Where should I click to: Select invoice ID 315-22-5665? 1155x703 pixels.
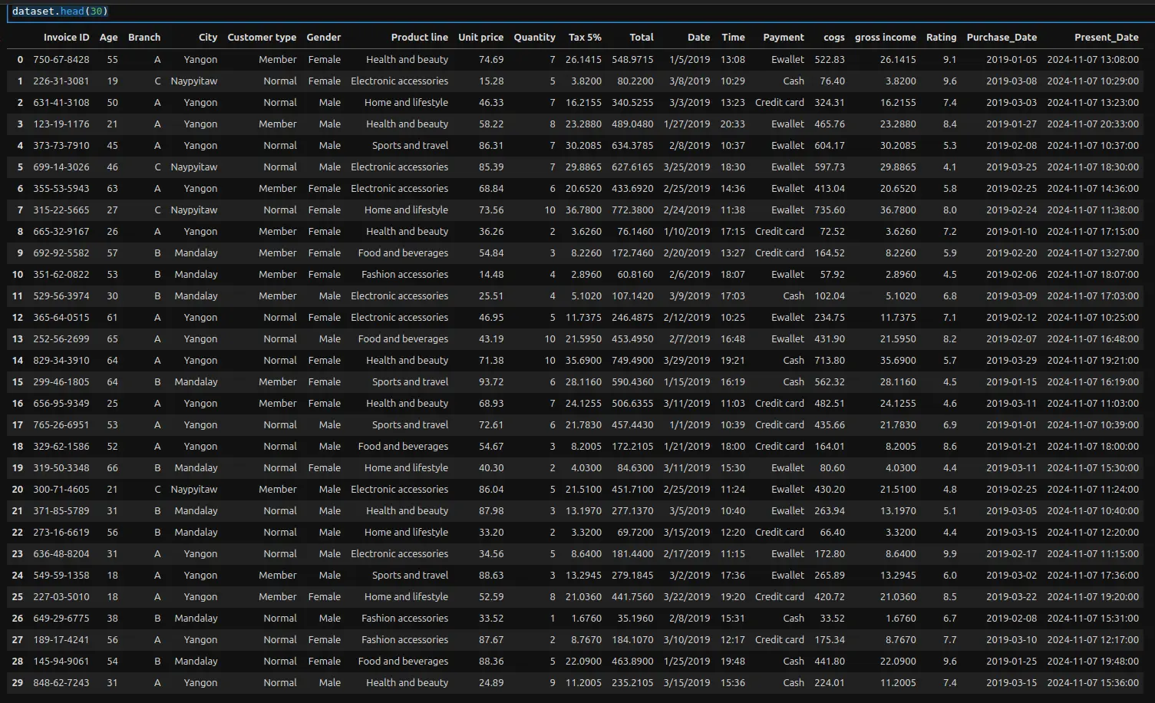61,210
